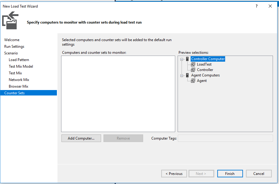279x184 pixels.
Task: Click the Controller counter set icon
Action: pyautogui.click(x=192, y=69)
